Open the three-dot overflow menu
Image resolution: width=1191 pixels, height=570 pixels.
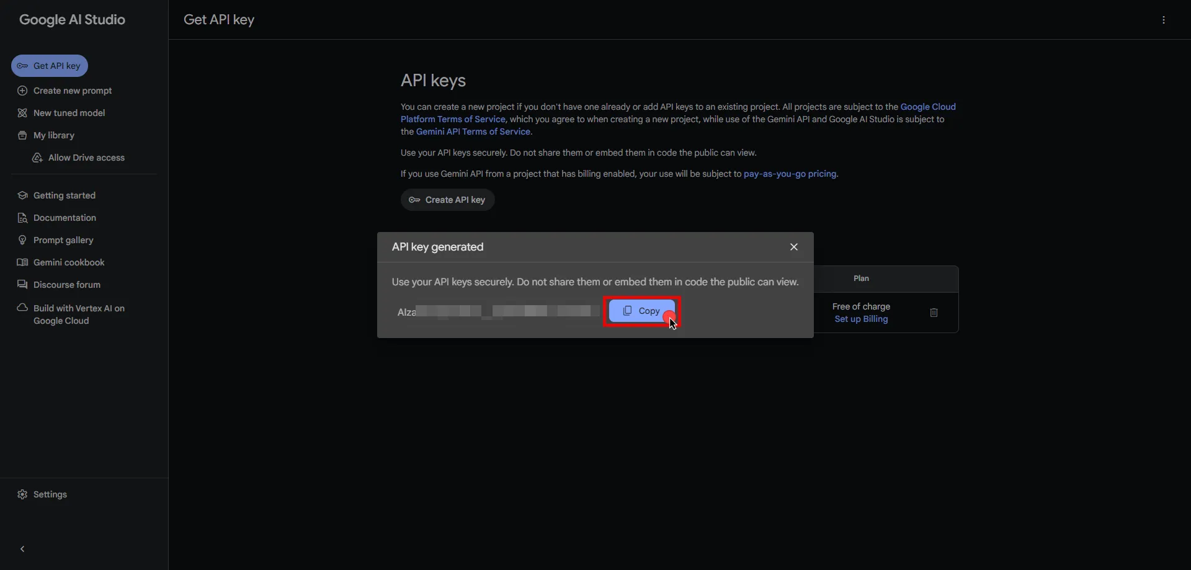(x=1163, y=20)
